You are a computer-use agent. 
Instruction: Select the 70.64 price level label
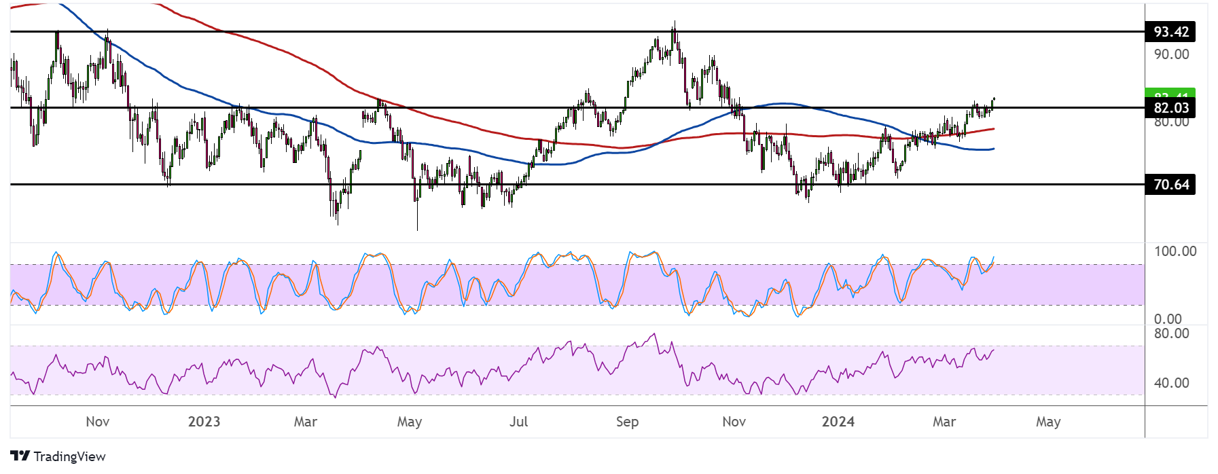click(1170, 185)
